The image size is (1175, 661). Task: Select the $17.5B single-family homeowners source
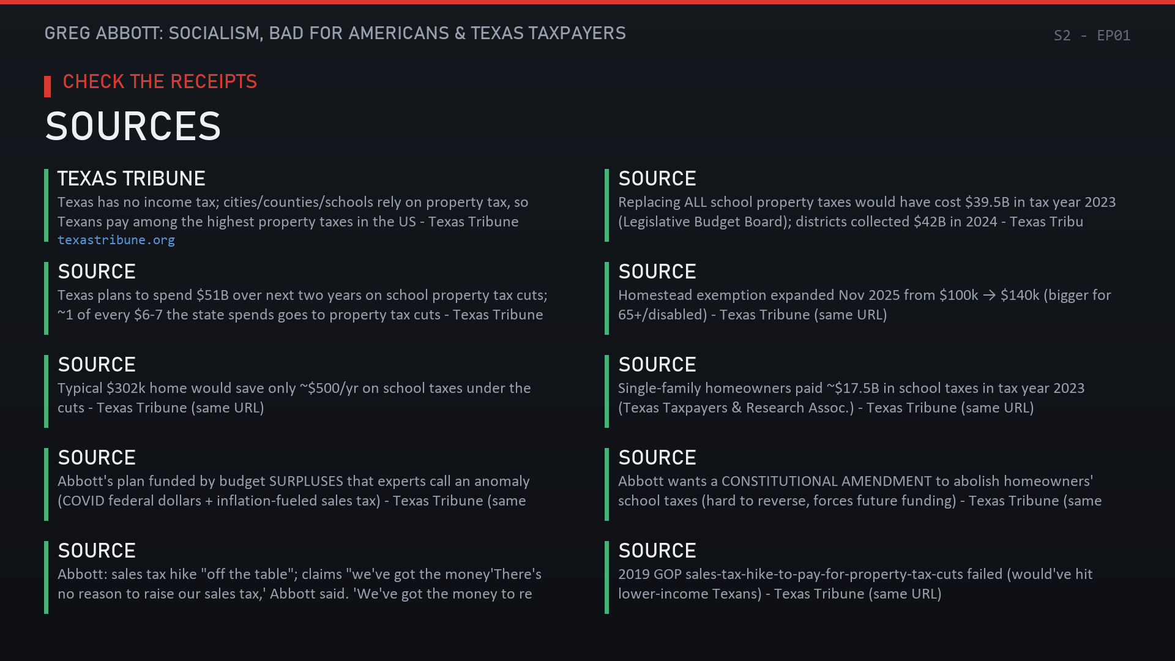pyautogui.click(x=863, y=391)
